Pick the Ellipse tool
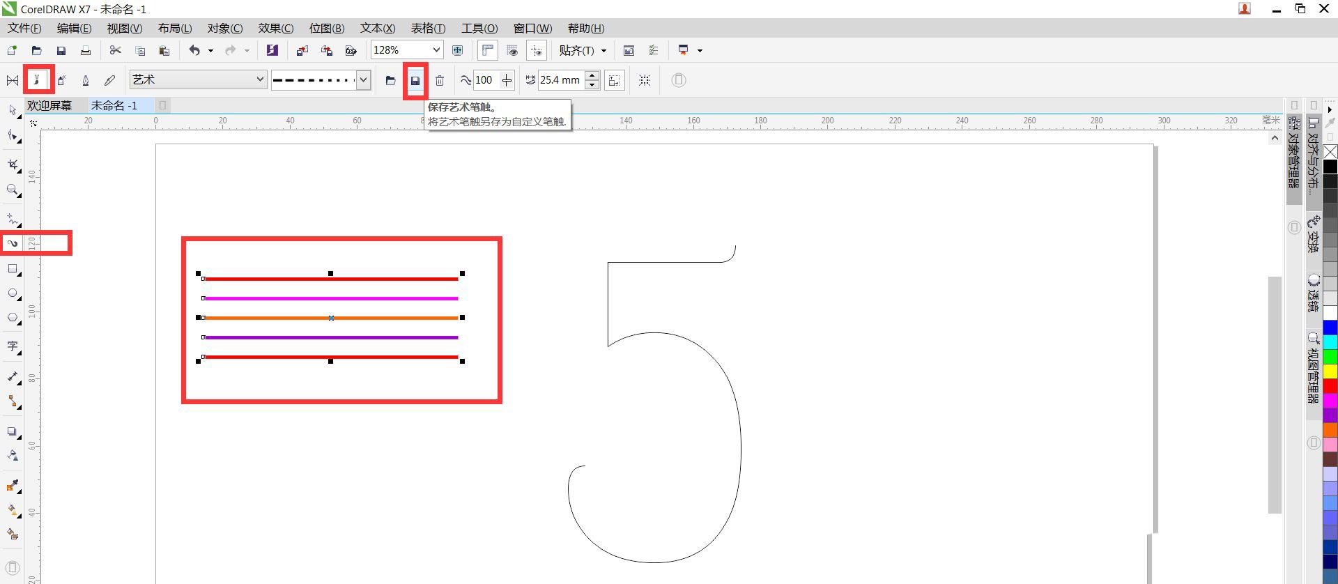This screenshot has width=1338, height=584. pos(13,293)
